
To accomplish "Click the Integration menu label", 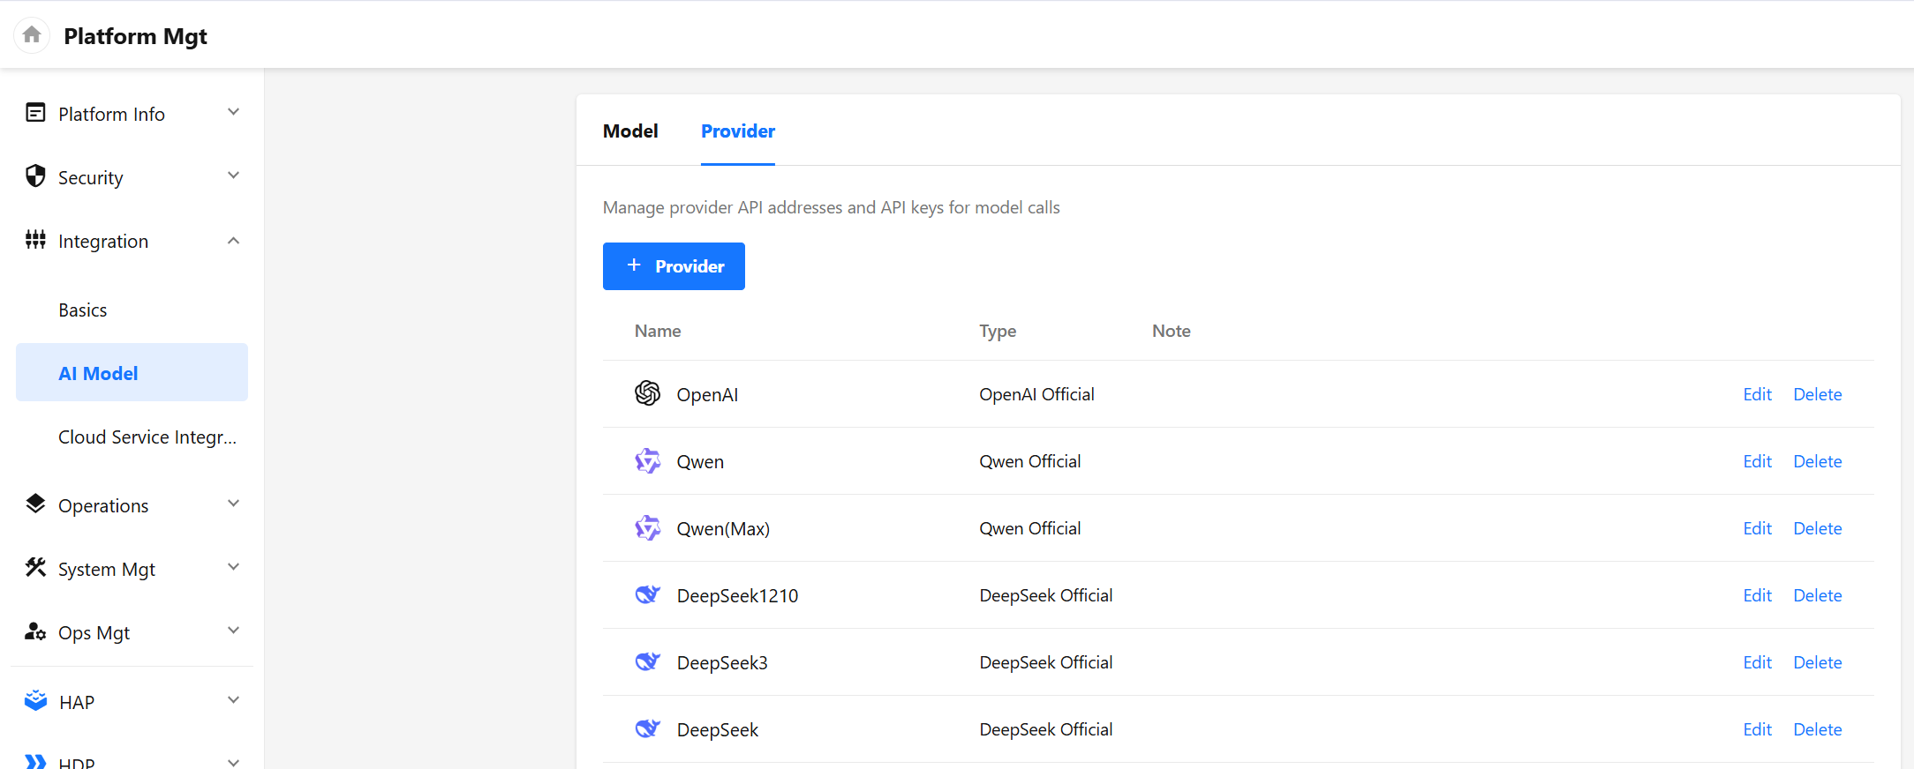I will coord(103,242).
